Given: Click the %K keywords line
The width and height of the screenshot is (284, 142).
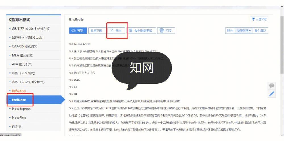Looking at the screenshot, I should (124, 101).
